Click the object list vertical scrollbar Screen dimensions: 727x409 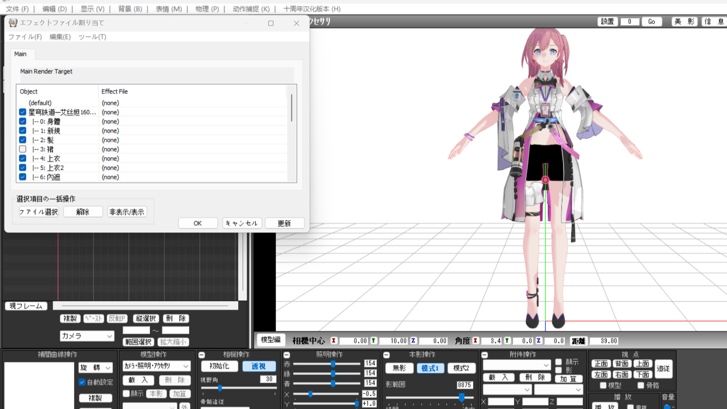pyautogui.click(x=291, y=108)
